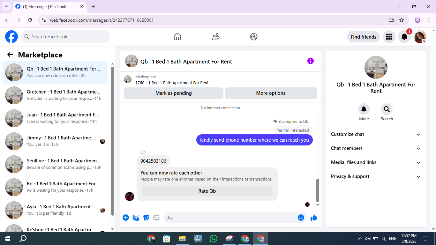436x245 pixels.
Task: Open the Facebook Home feed icon
Action: tap(177, 37)
